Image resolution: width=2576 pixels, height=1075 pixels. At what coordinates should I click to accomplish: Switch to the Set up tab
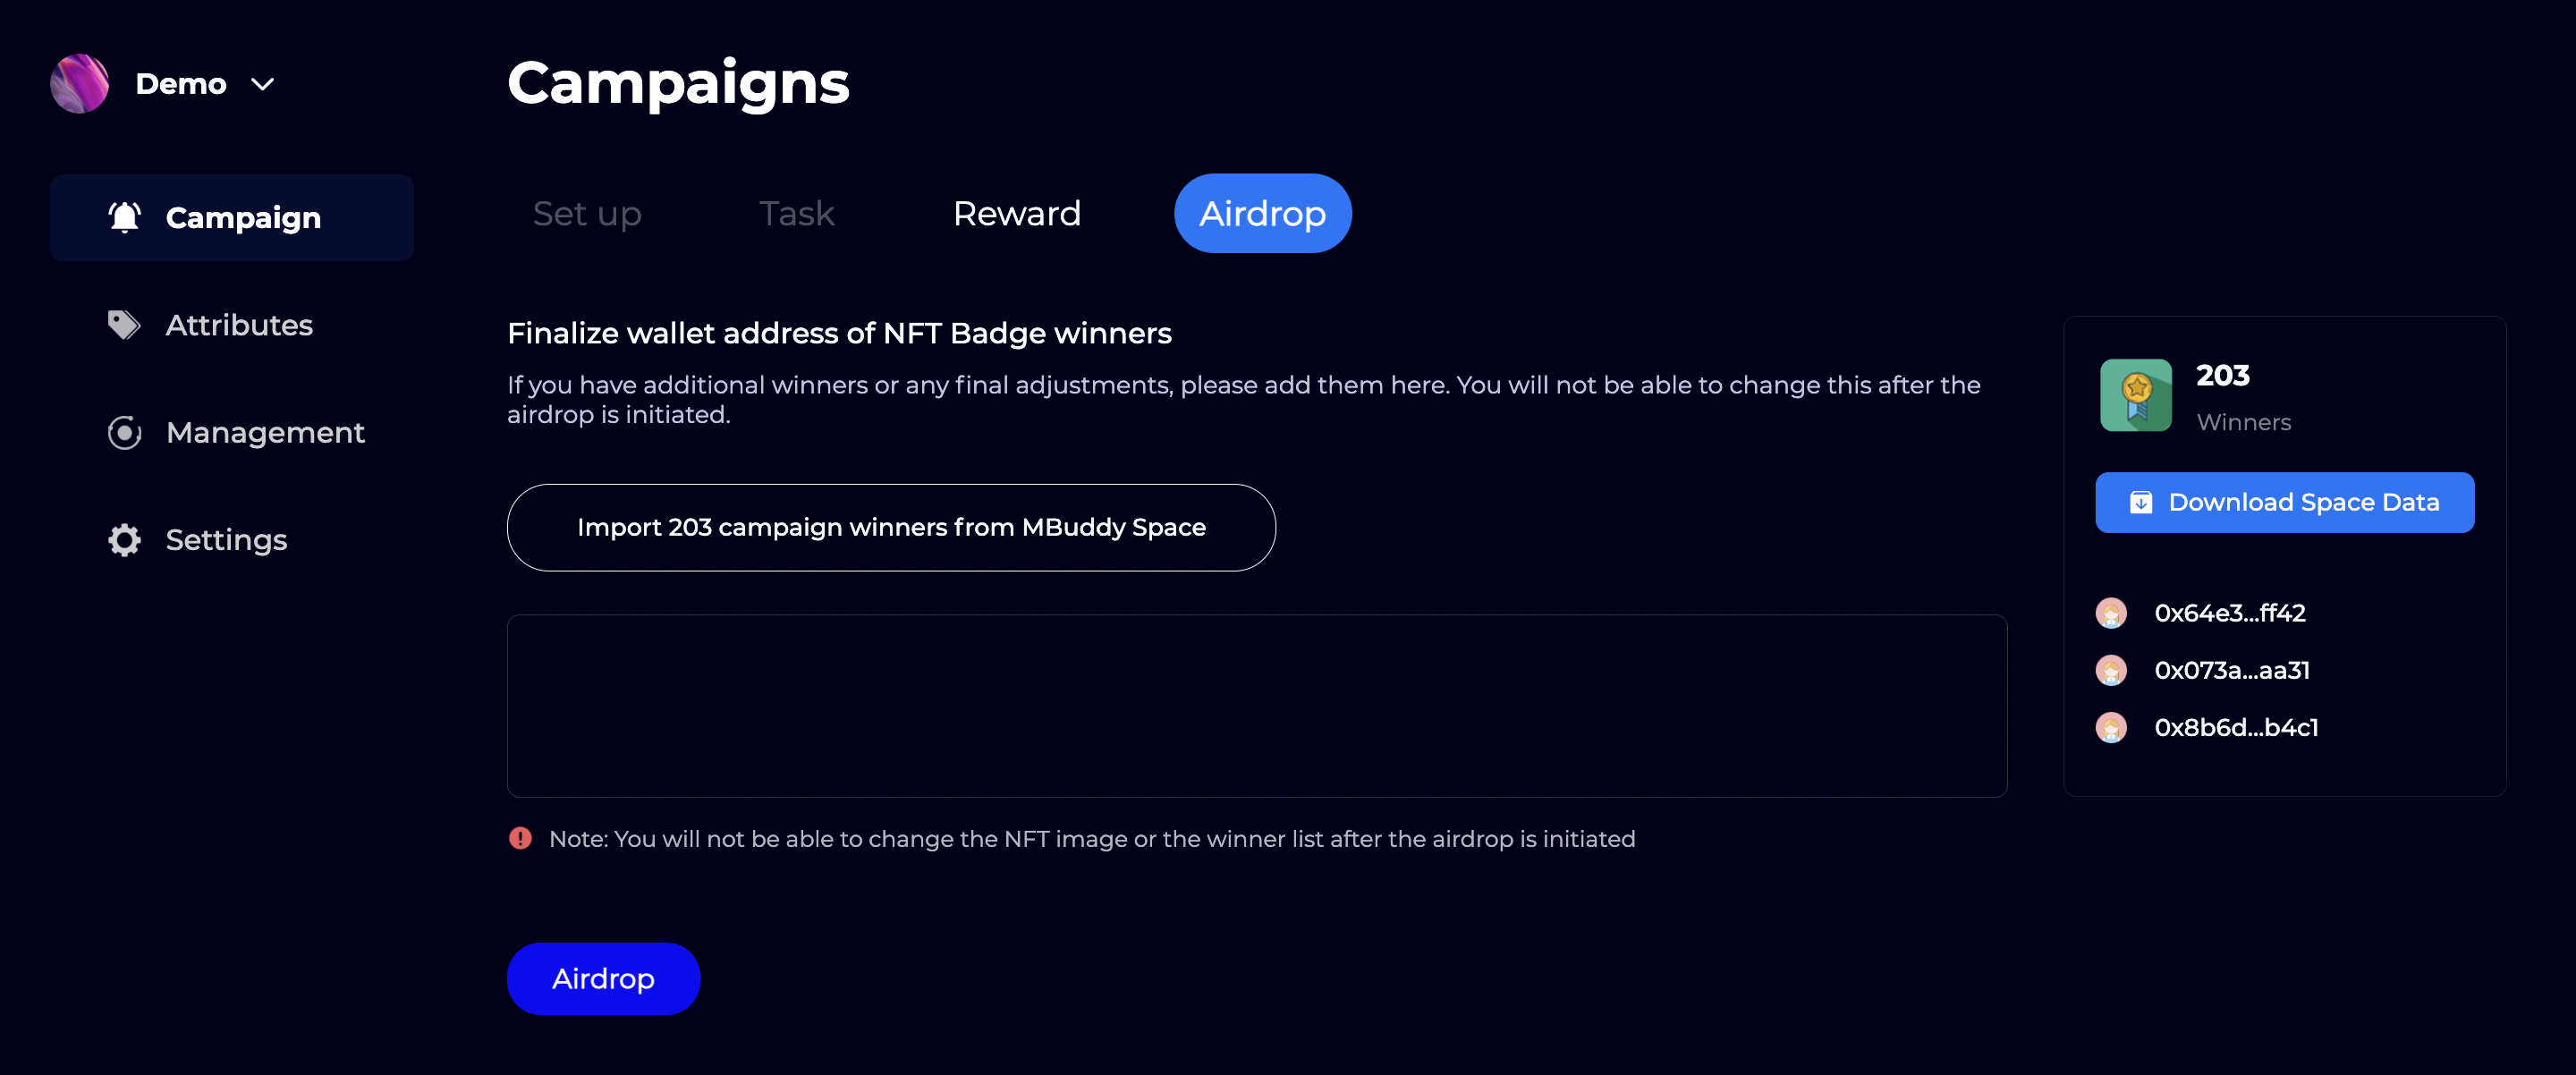pos(587,213)
